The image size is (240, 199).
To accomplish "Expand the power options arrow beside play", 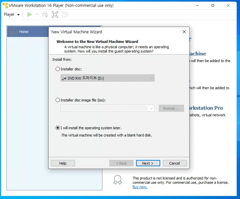I will (37, 15).
